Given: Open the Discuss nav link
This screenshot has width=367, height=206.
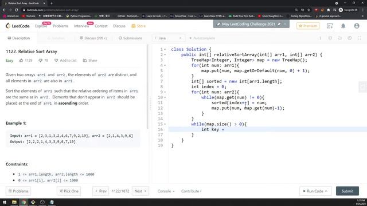Looking at the screenshot, I should coord(119,26).
